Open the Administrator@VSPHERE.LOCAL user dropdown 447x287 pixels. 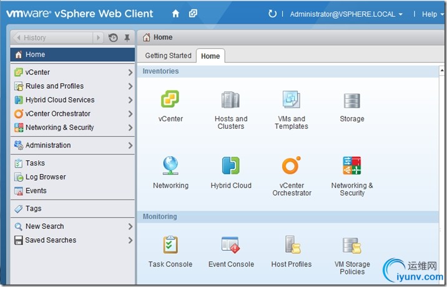[346, 14]
